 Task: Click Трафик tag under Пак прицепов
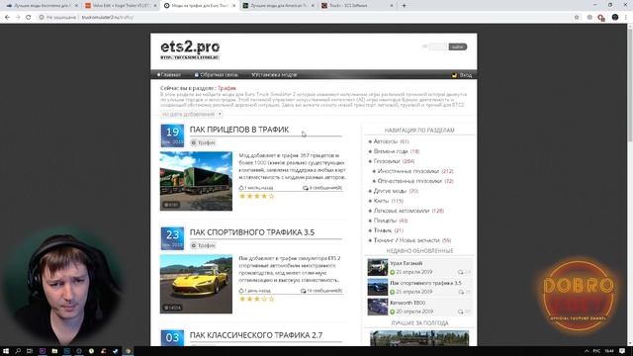pyautogui.click(x=203, y=142)
